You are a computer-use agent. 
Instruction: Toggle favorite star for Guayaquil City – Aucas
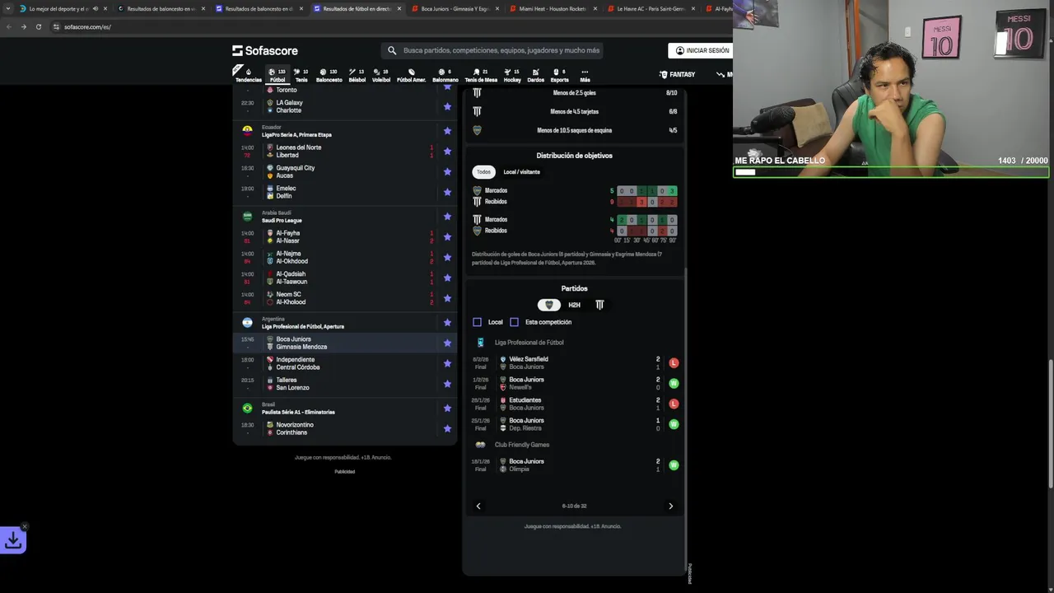point(447,171)
